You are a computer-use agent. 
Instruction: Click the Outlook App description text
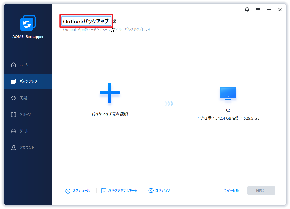(107, 30)
